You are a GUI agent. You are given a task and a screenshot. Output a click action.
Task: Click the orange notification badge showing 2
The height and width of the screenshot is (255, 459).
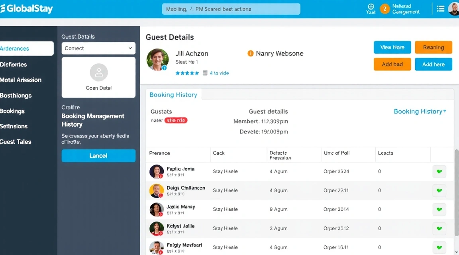tap(385, 8)
